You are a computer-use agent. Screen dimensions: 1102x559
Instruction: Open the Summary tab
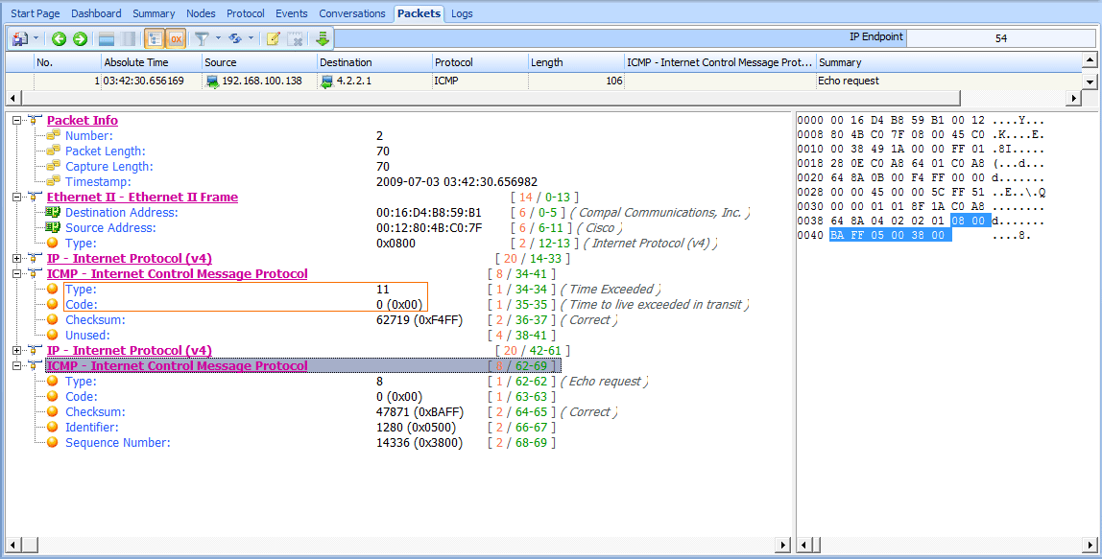click(x=154, y=13)
